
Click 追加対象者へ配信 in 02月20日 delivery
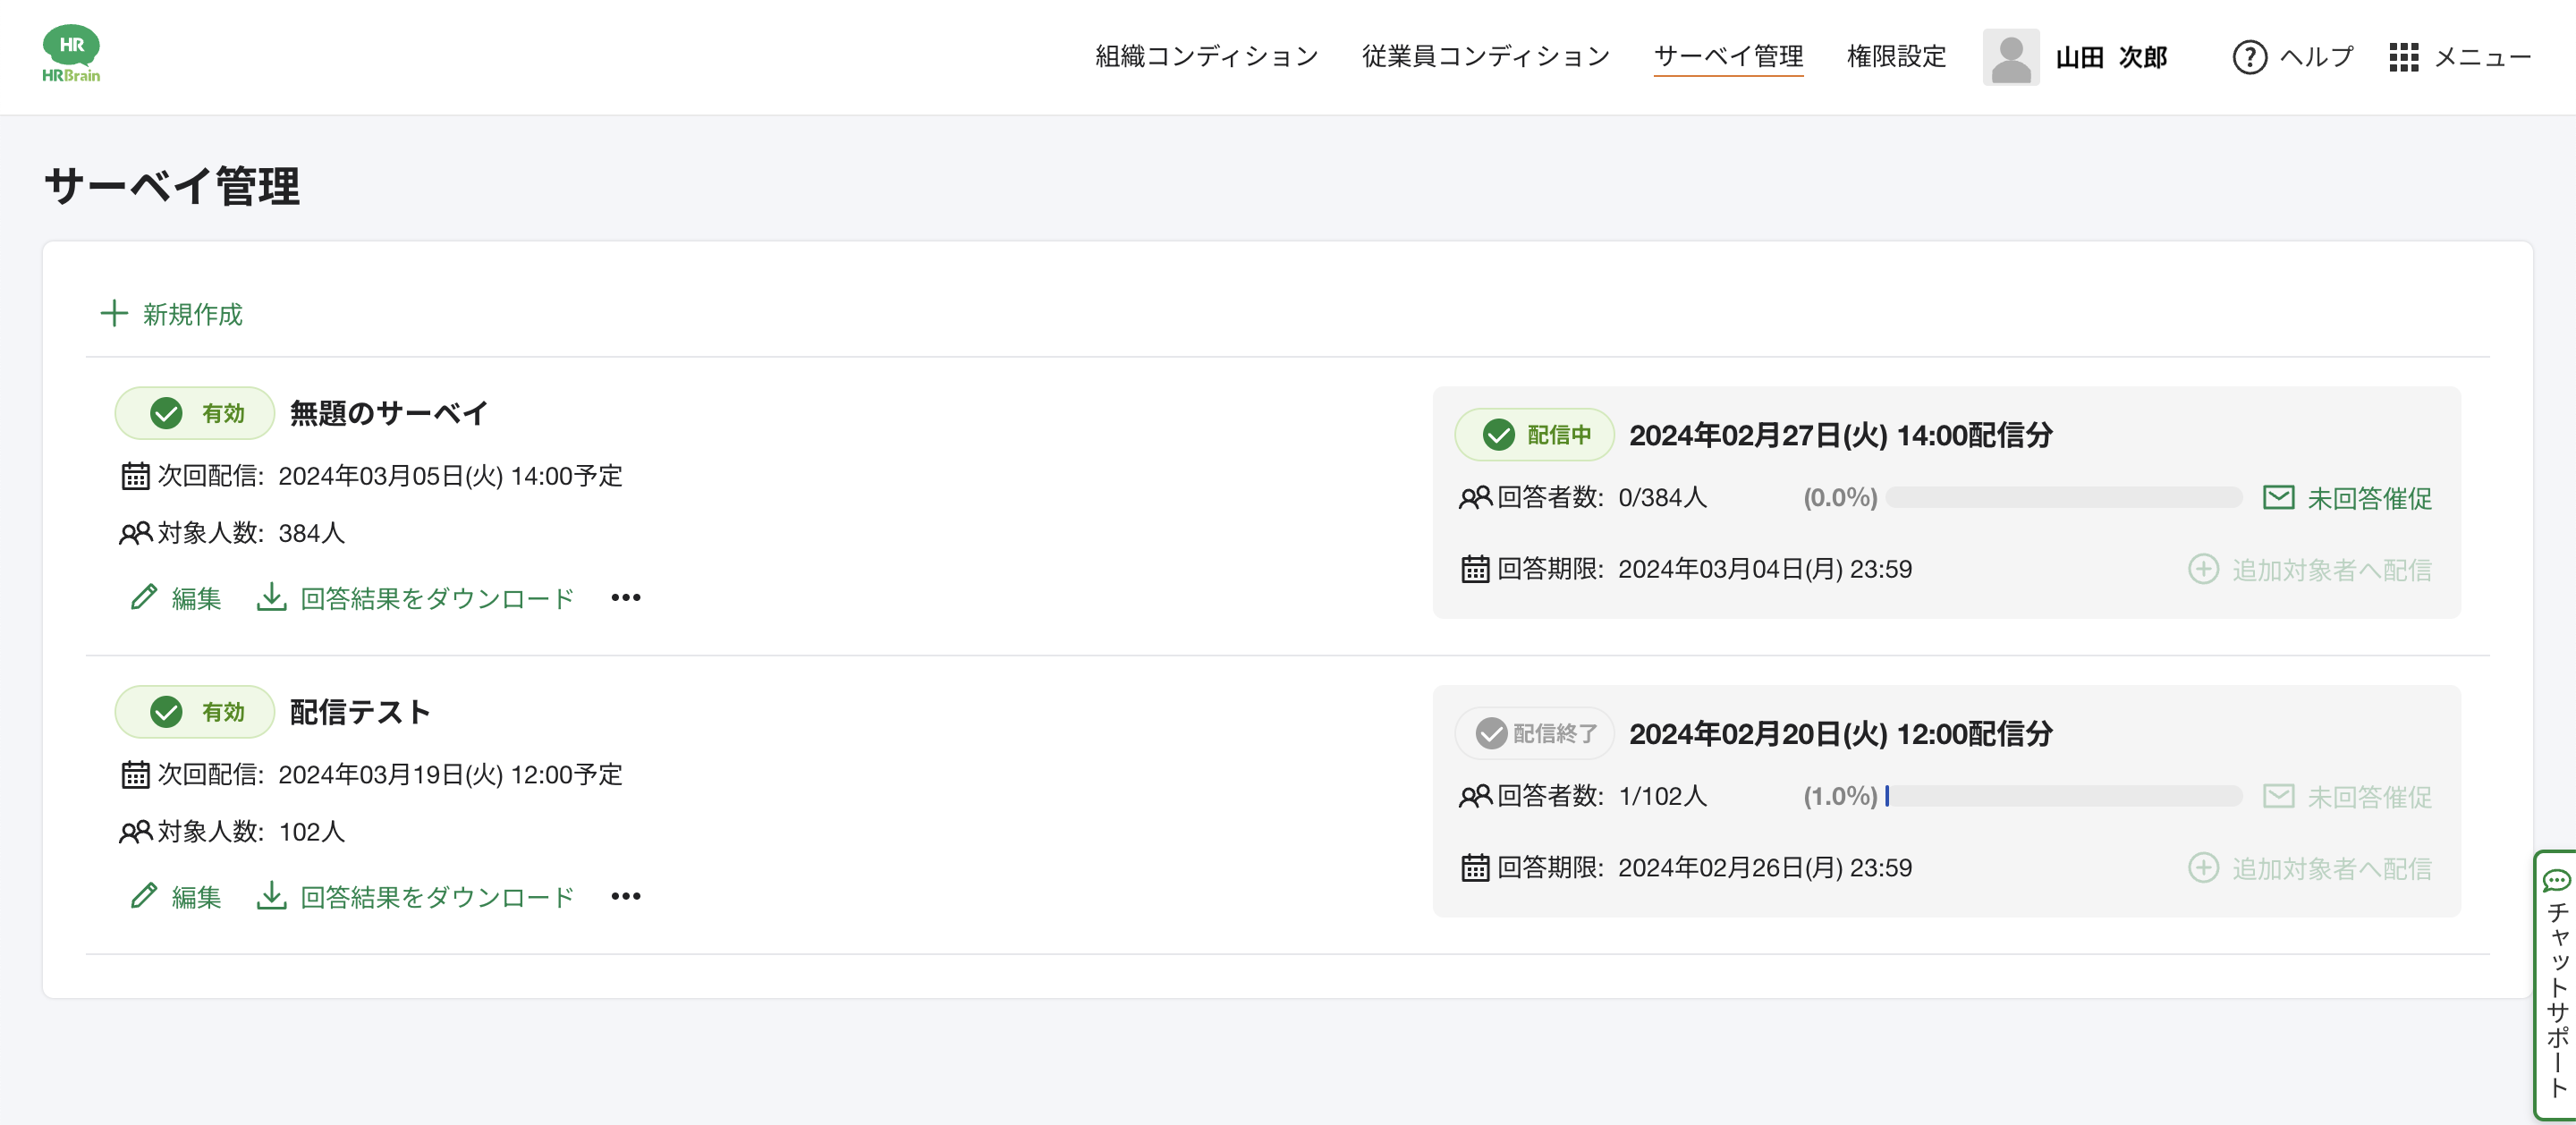(x=2332, y=869)
